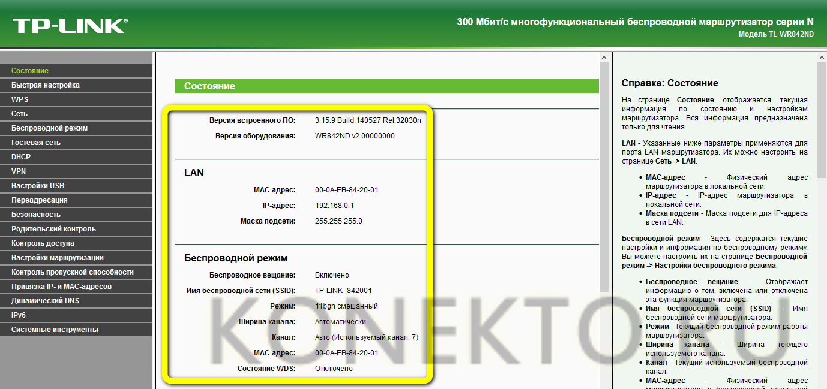Click the bold Сеть -> LAN text in help
Screen dimensions: 827x389
tap(675, 161)
